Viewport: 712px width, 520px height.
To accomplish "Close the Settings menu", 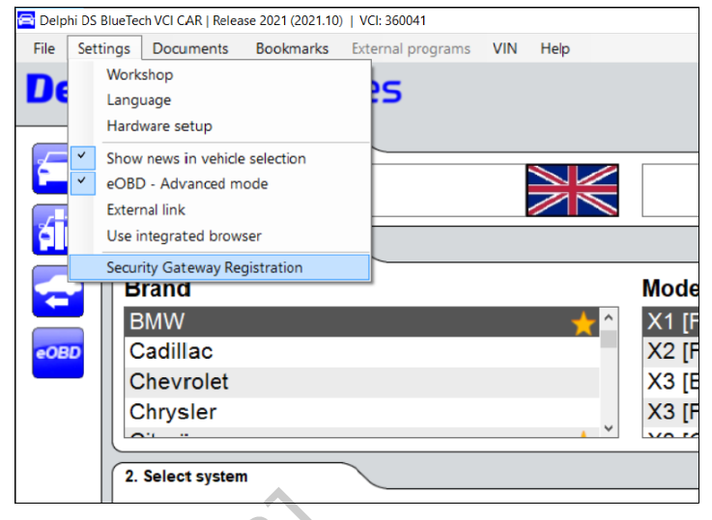I will pyautogui.click(x=104, y=48).
